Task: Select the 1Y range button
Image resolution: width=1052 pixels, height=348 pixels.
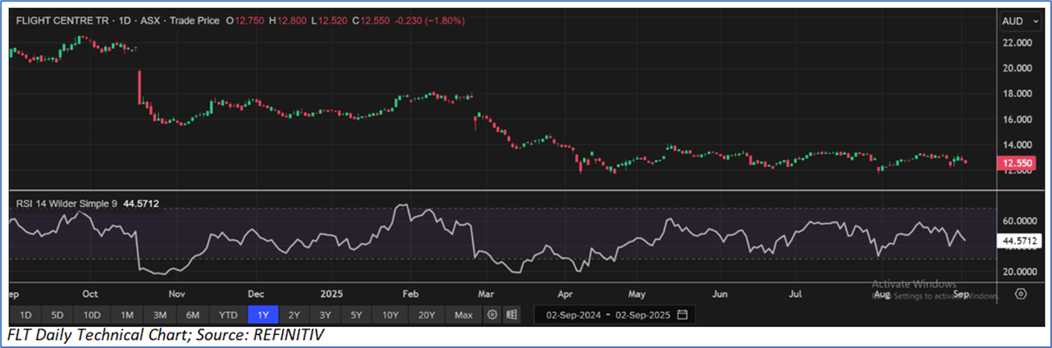Action: [x=262, y=315]
